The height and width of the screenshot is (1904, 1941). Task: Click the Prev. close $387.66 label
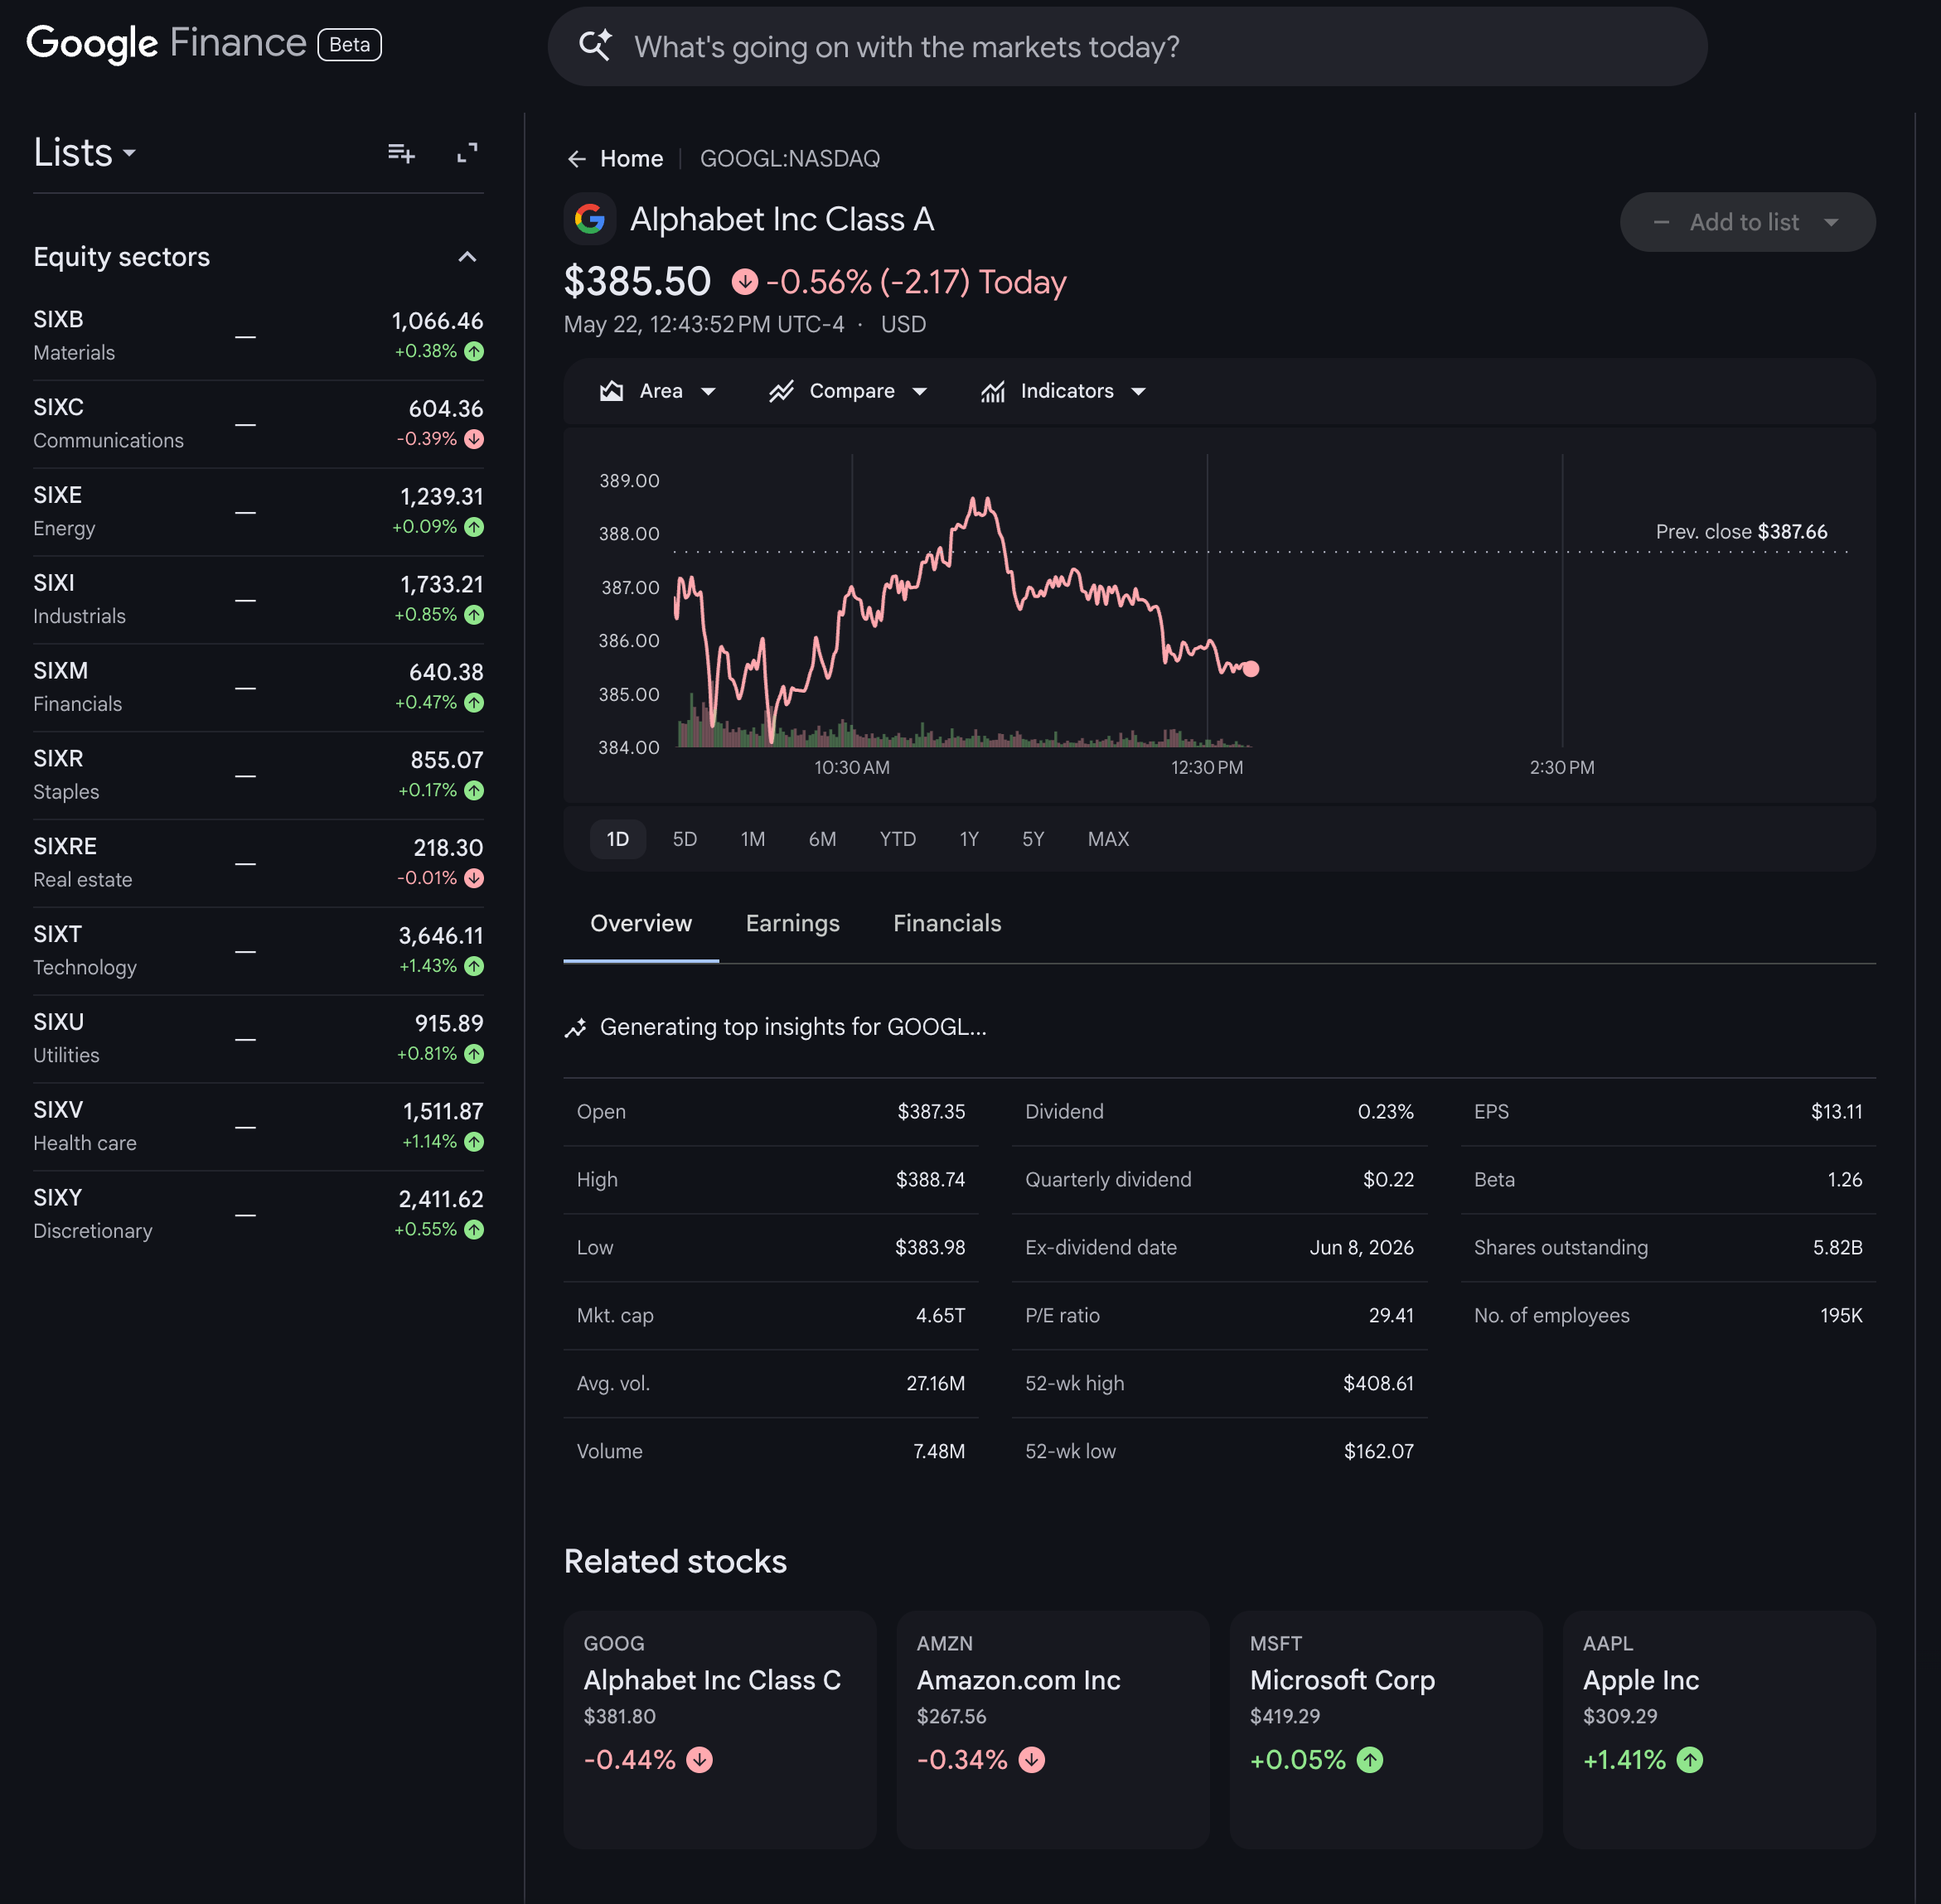point(1741,532)
